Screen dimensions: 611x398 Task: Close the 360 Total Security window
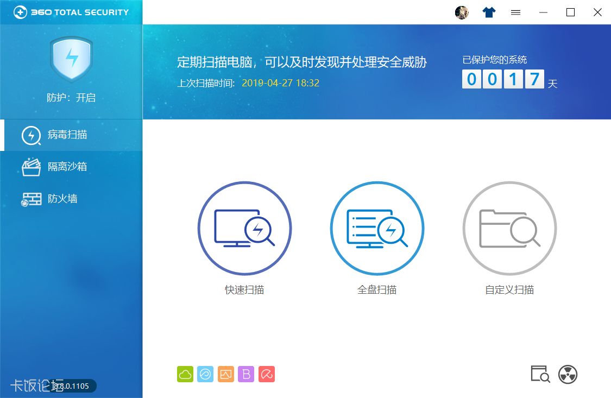(x=597, y=12)
